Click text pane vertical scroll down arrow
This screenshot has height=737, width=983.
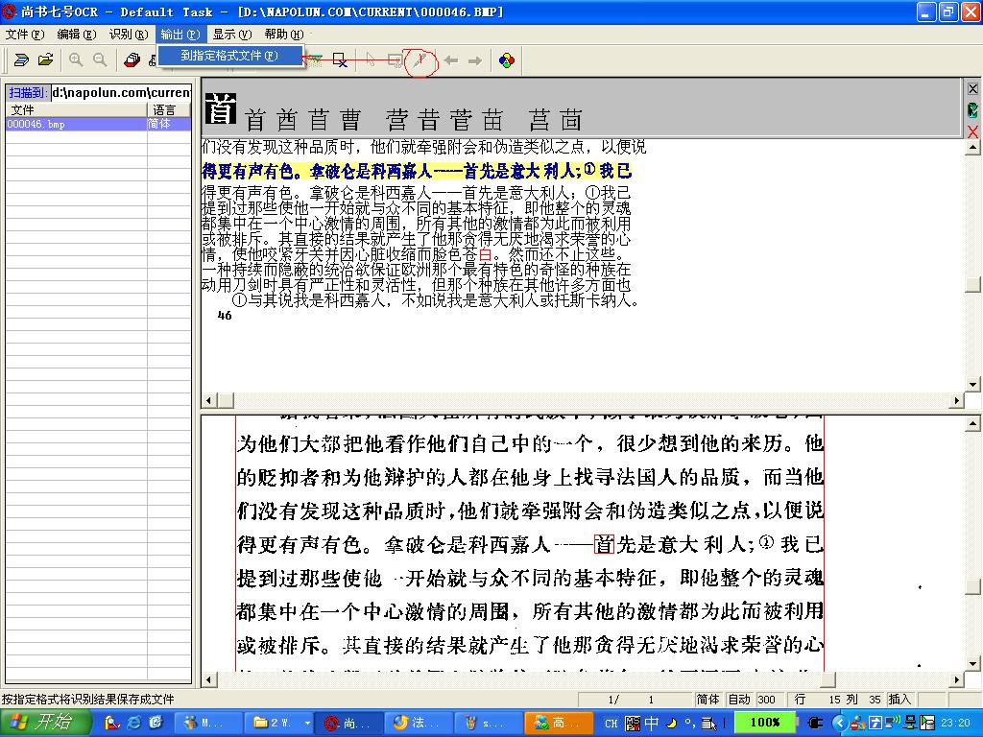(973, 385)
